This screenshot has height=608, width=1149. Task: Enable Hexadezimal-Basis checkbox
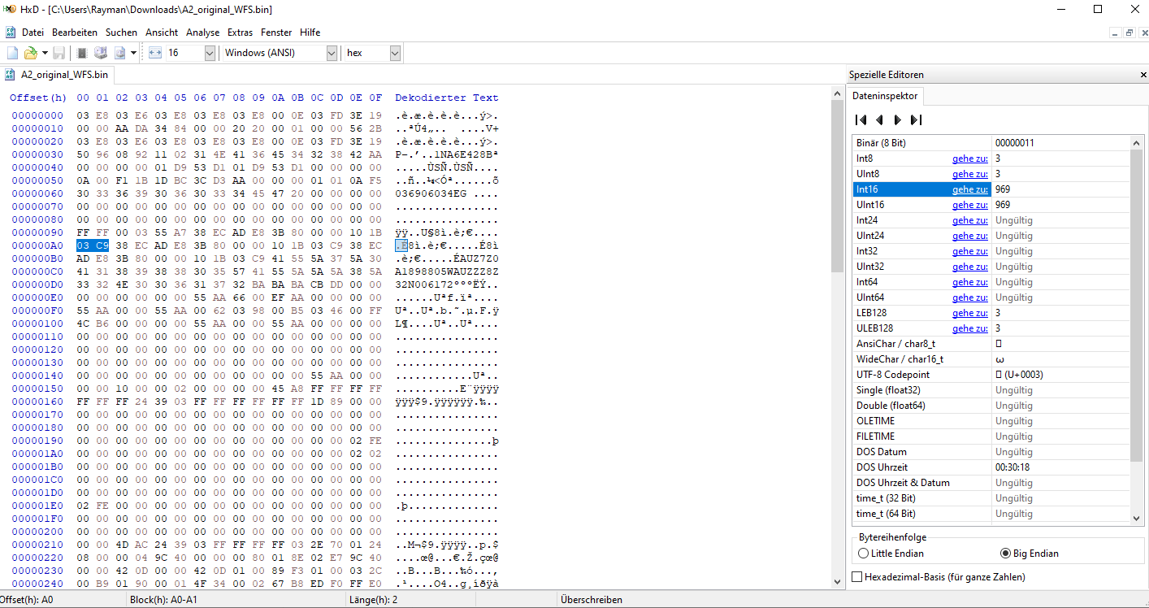pyautogui.click(x=857, y=577)
